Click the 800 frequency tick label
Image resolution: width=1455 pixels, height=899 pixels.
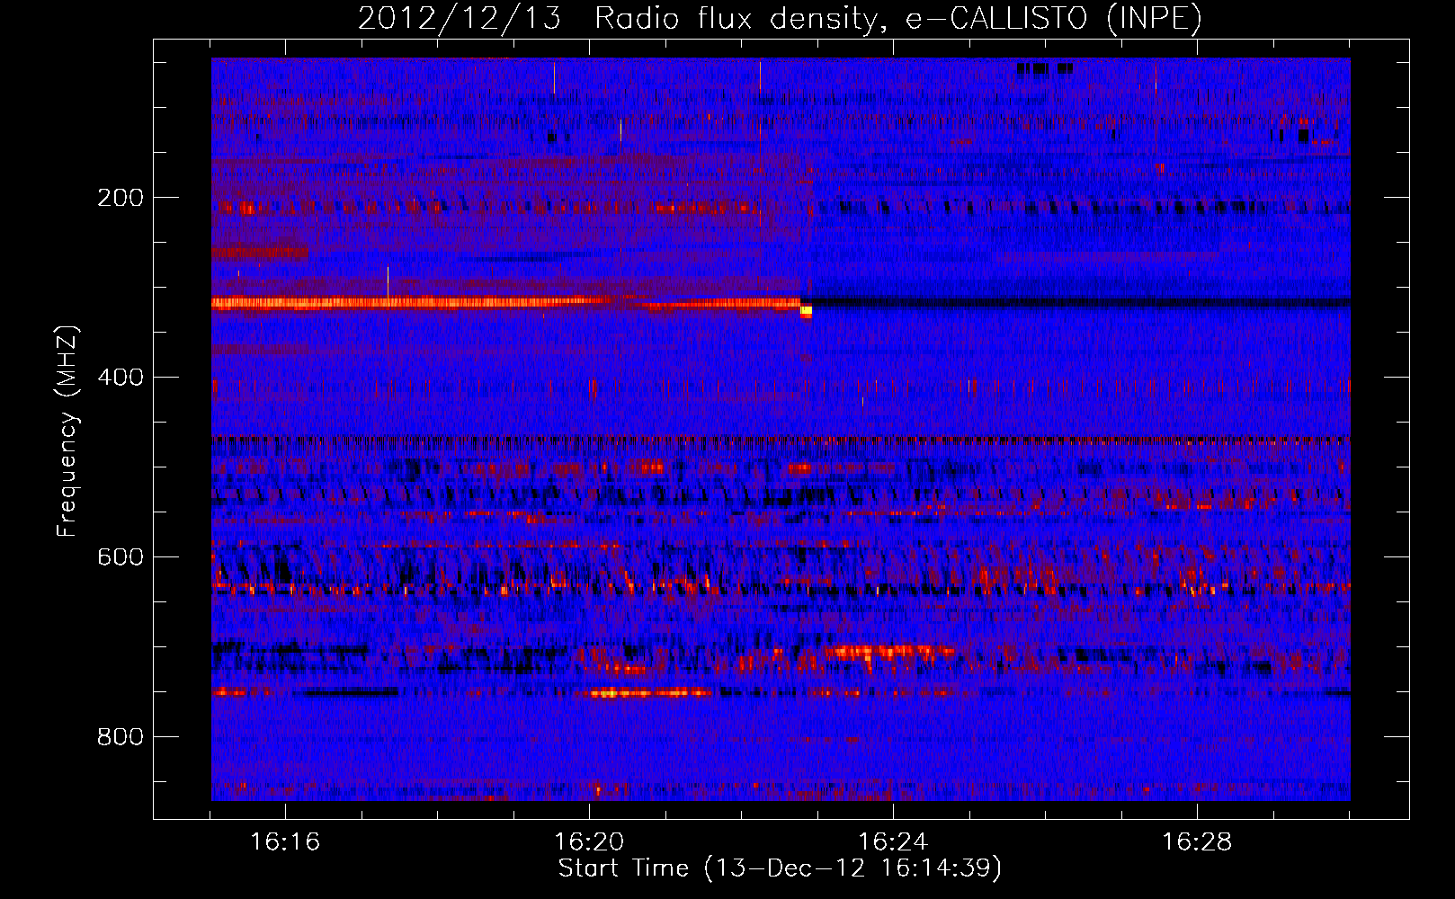pyautogui.click(x=121, y=737)
